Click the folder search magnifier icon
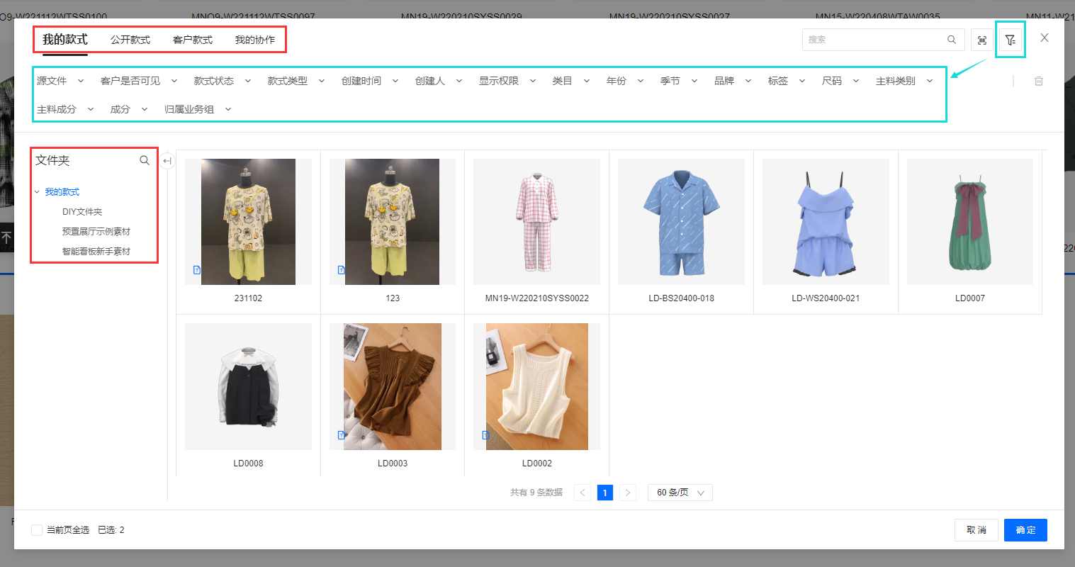The height and width of the screenshot is (567, 1075). [145, 161]
